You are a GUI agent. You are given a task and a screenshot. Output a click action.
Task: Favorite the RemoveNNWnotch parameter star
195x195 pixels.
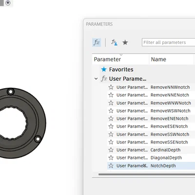click(111, 87)
